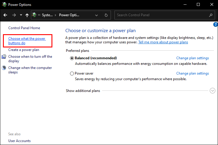Click the search magnifier icon

click(x=211, y=15)
